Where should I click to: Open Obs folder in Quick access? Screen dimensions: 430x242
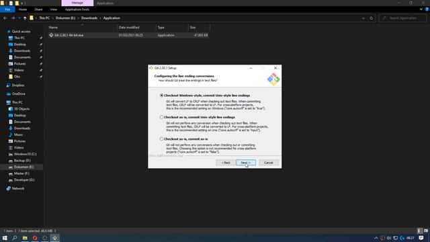(x=17, y=77)
